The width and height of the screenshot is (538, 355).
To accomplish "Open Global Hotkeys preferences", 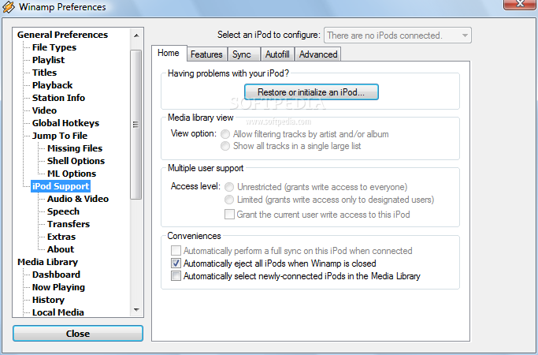I will 65,123.
